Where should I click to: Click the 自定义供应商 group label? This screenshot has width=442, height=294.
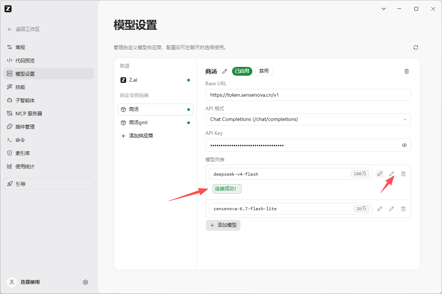tap(134, 96)
